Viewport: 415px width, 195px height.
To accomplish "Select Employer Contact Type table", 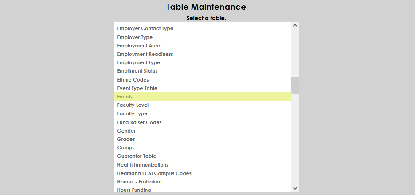I will click(145, 29).
